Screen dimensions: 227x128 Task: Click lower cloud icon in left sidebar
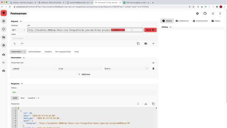[4, 71]
